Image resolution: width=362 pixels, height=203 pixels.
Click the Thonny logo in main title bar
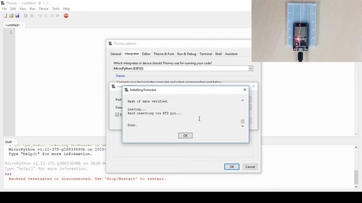2,3
